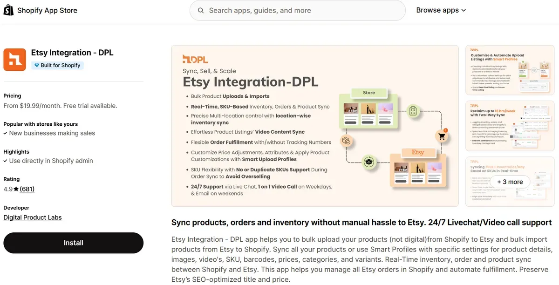This screenshot has width=559, height=285.
Task: Click the search magnifying glass icon
Action: (200, 10)
